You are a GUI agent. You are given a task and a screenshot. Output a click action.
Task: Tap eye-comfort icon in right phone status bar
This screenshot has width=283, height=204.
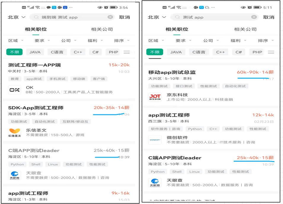pos(243,7)
